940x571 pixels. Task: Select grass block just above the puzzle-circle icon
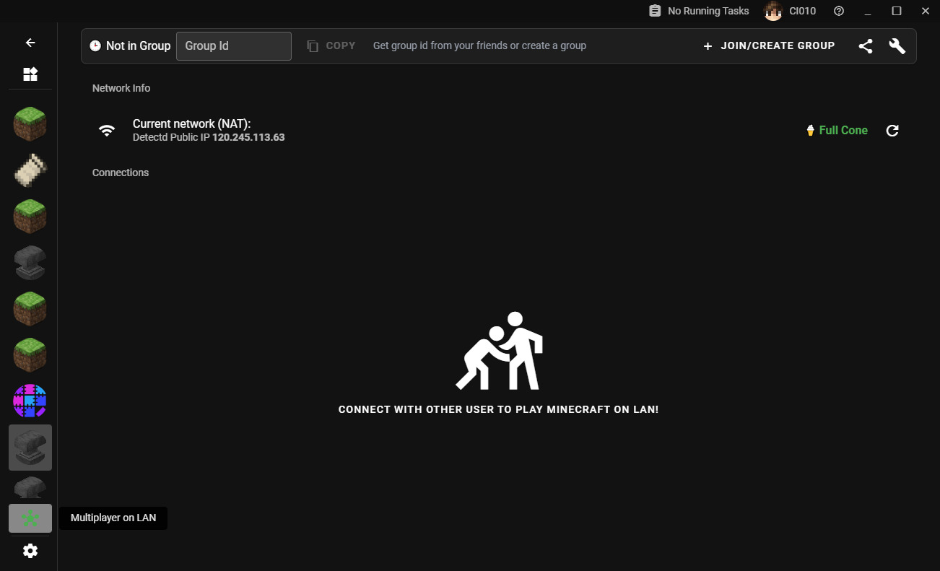tap(30, 355)
